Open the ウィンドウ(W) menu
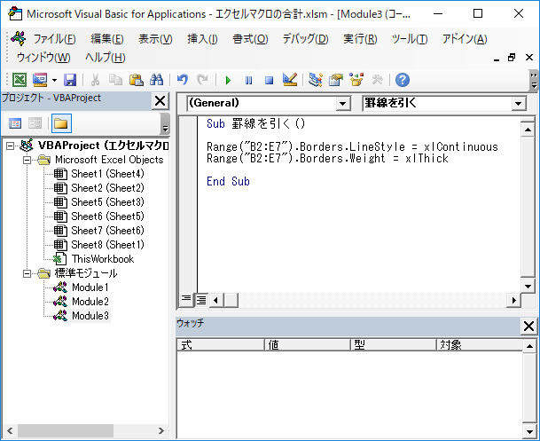This screenshot has width=540, height=441. (x=43, y=58)
